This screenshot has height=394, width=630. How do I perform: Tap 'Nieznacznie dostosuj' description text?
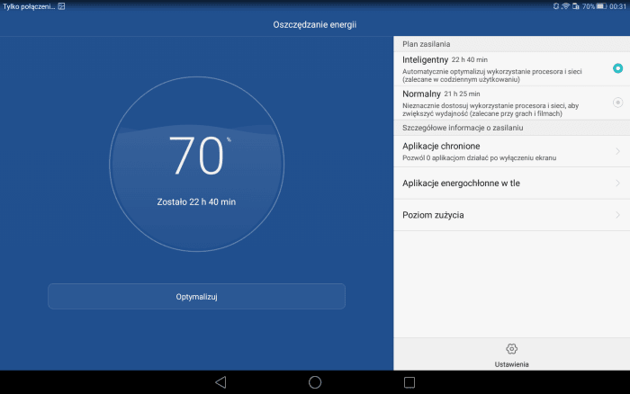490,109
